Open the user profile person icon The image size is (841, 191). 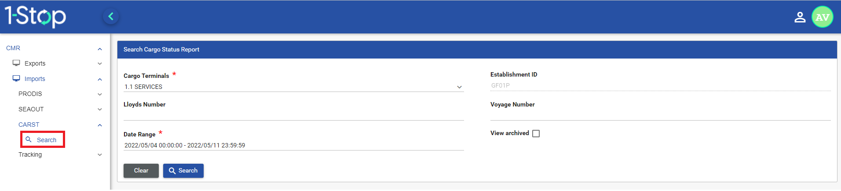pyautogui.click(x=800, y=17)
